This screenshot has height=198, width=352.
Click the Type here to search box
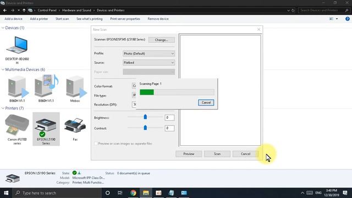point(57,193)
